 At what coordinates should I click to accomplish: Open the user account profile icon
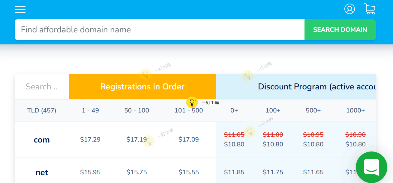click(x=349, y=9)
